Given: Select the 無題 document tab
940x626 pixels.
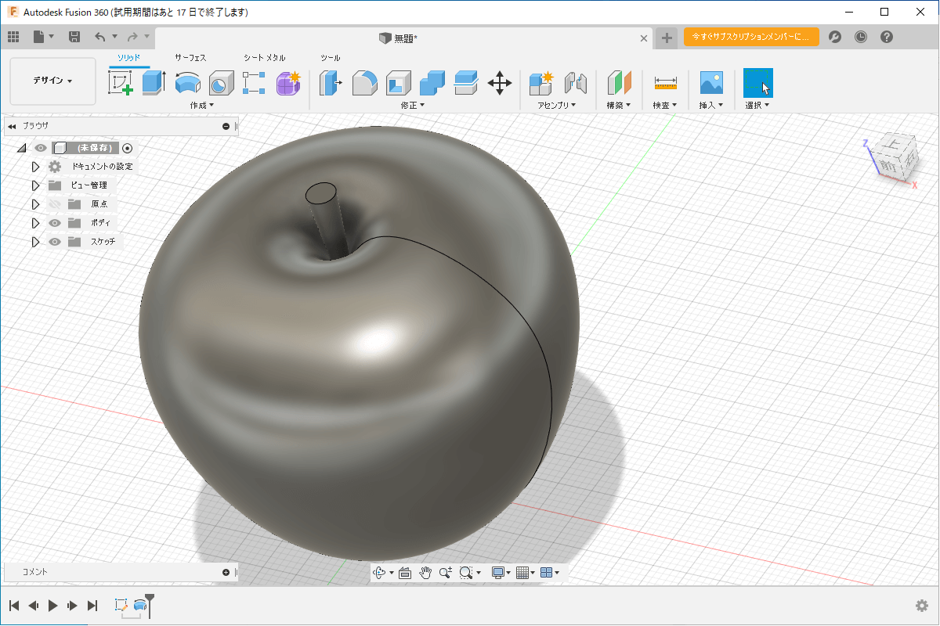Looking at the screenshot, I should point(403,38).
